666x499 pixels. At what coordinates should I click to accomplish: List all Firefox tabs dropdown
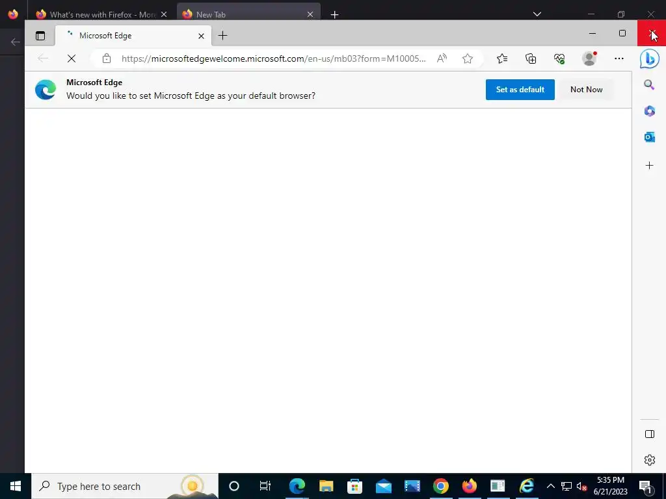pyautogui.click(x=537, y=14)
